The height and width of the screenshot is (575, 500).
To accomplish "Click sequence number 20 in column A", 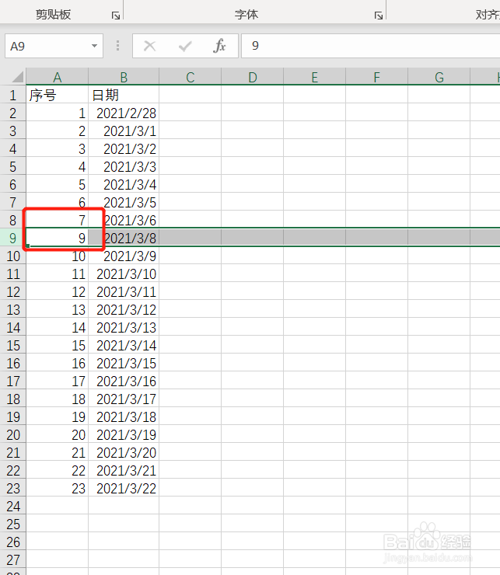I will (x=58, y=435).
